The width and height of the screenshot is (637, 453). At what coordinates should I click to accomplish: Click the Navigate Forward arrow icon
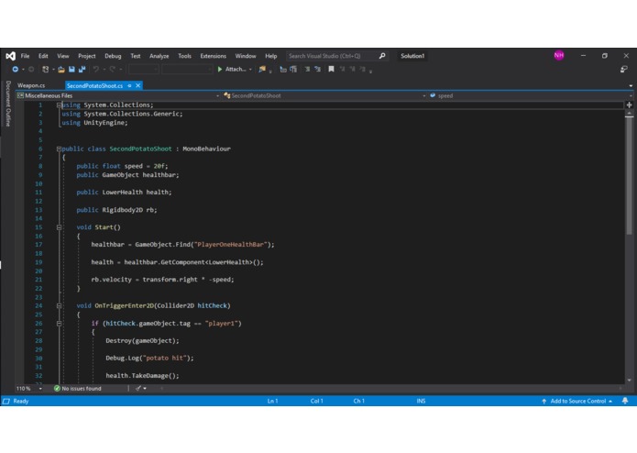(31, 70)
